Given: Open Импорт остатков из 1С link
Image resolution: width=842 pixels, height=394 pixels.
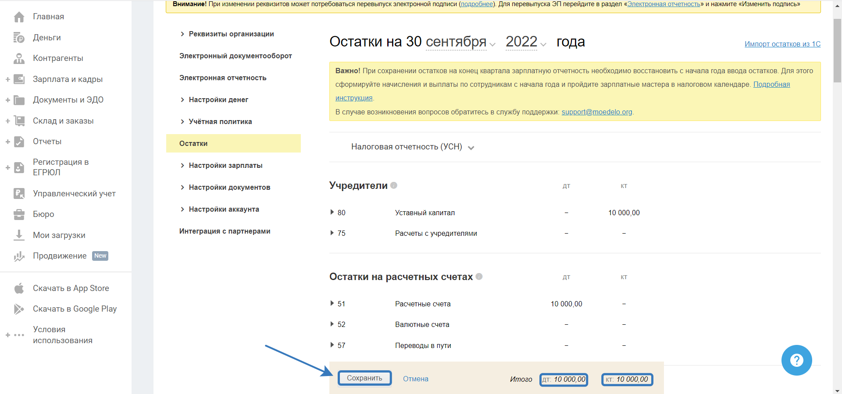Looking at the screenshot, I should [782, 44].
